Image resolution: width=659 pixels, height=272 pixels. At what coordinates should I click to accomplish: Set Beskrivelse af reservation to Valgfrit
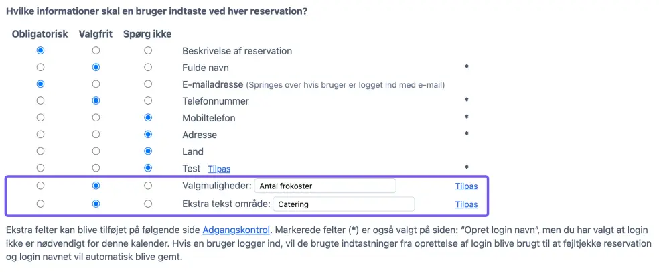96,51
